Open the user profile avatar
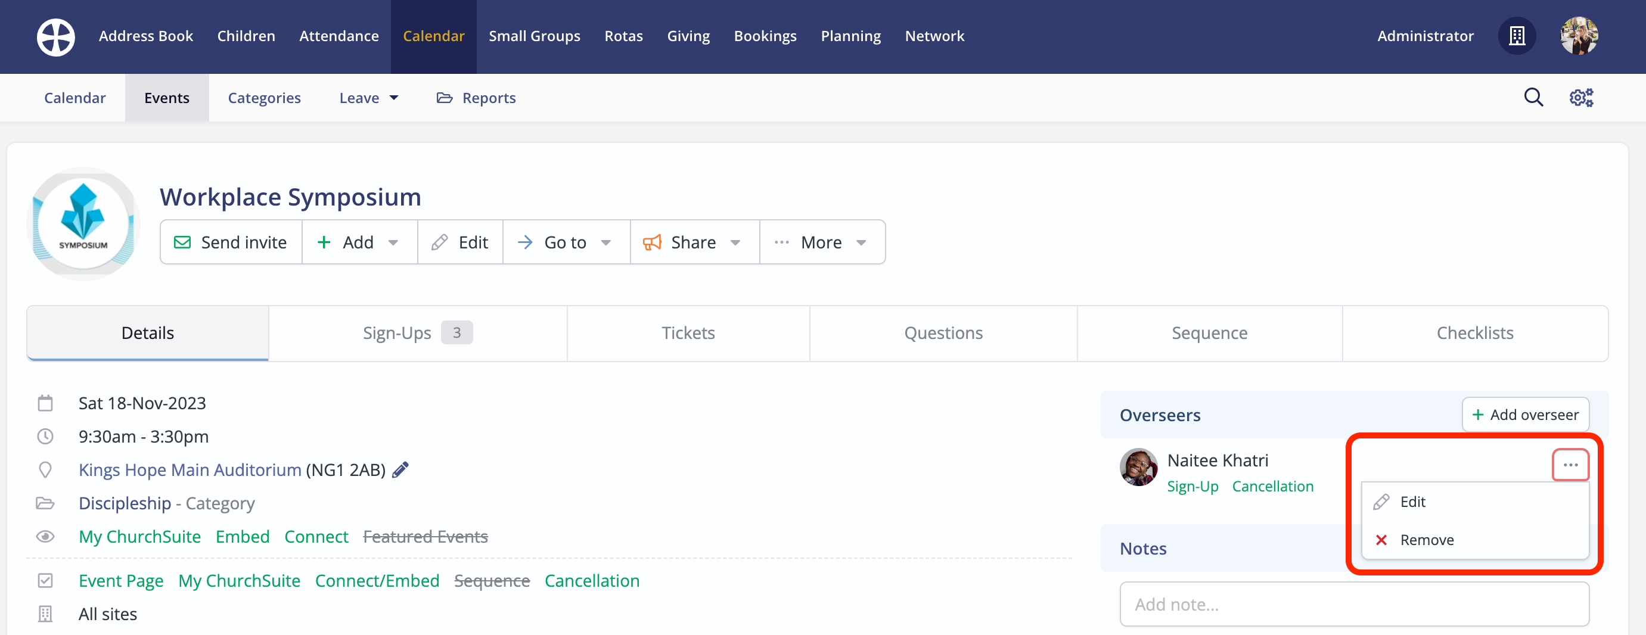Screen dimensions: 1646x635 1579,36
